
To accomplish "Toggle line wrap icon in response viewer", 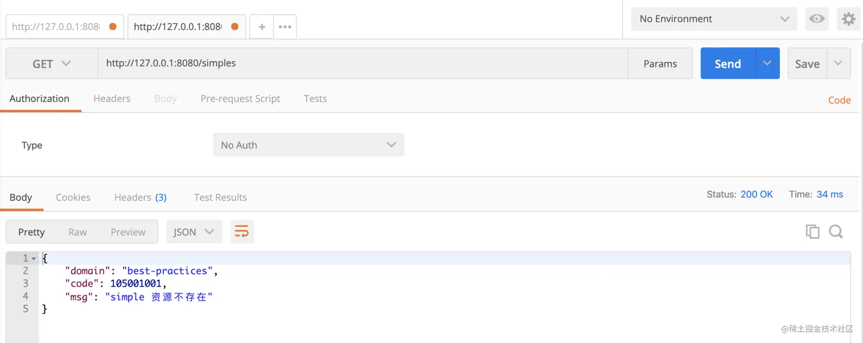I will (x=242, y=232).
